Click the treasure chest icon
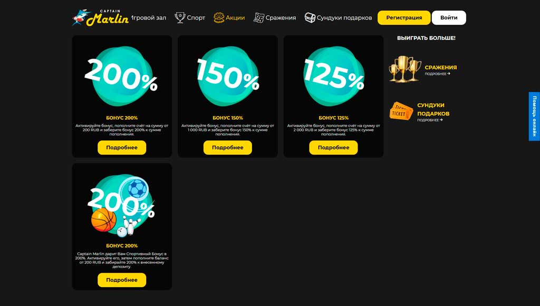Screen dimensions: 540x306 (310, 17)
